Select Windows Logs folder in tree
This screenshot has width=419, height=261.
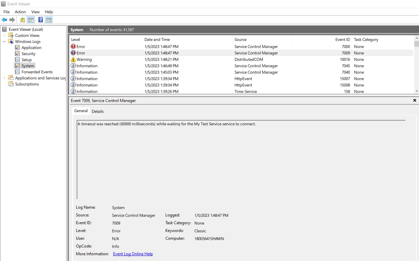[28, 42]
